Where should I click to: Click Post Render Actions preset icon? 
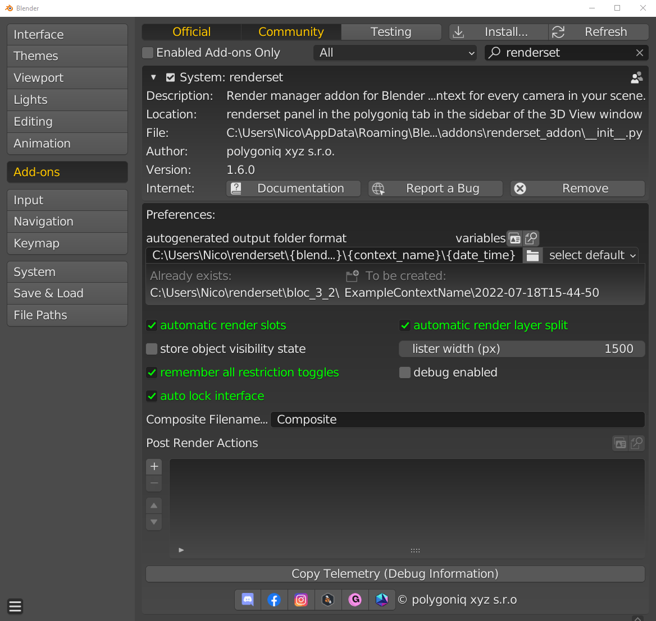coord(621,443)
